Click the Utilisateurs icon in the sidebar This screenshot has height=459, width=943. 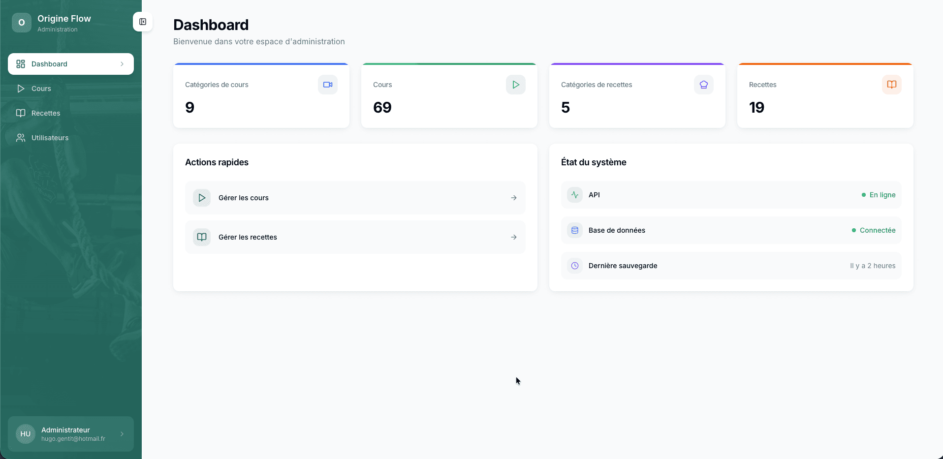click(x=20, y=137)
